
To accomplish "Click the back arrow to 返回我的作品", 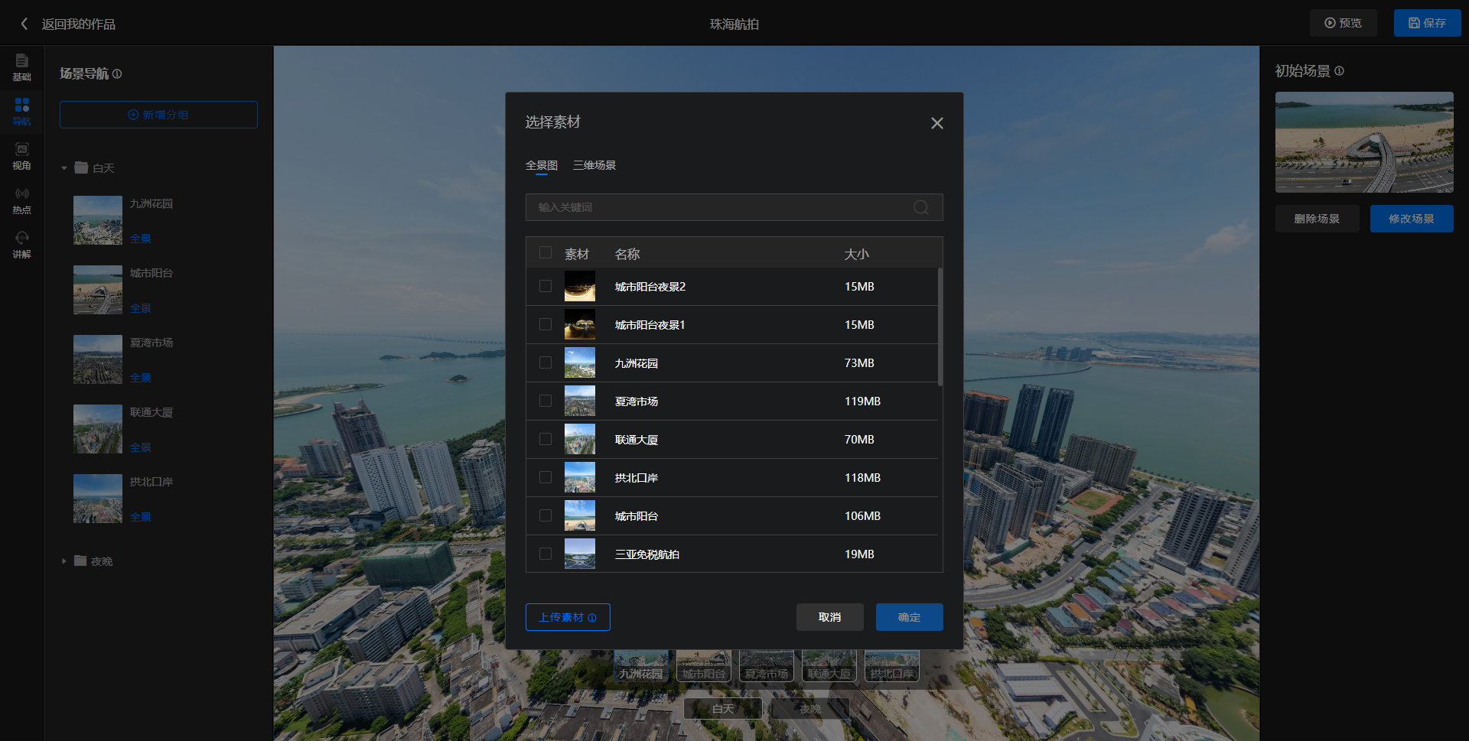I will pyautogui.click(x=24, y=24).
